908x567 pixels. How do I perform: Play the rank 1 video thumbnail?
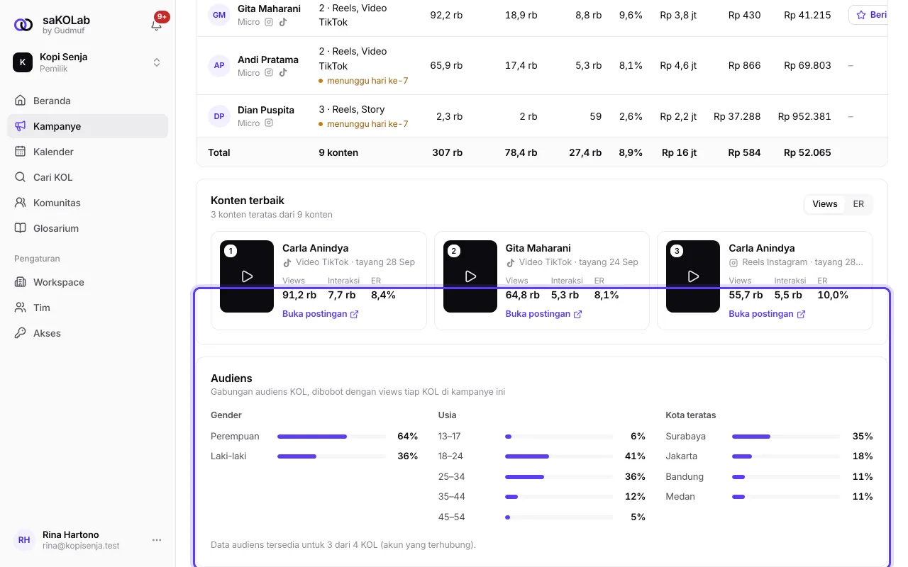[247, 276]
